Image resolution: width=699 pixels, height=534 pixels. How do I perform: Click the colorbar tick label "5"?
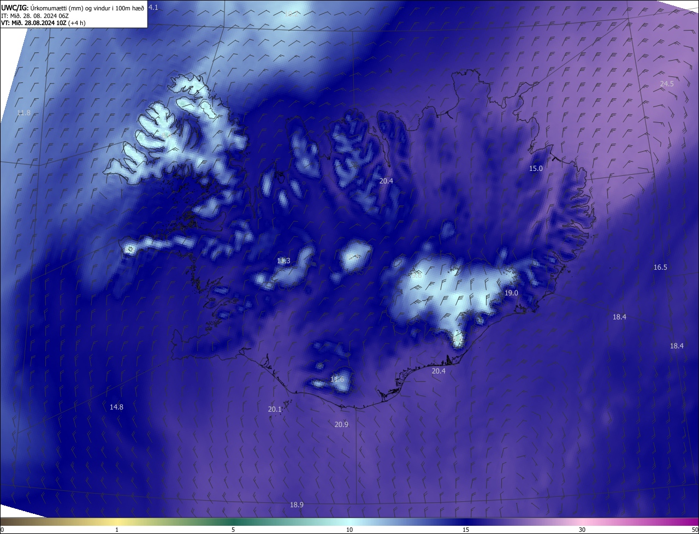point(233,530)
